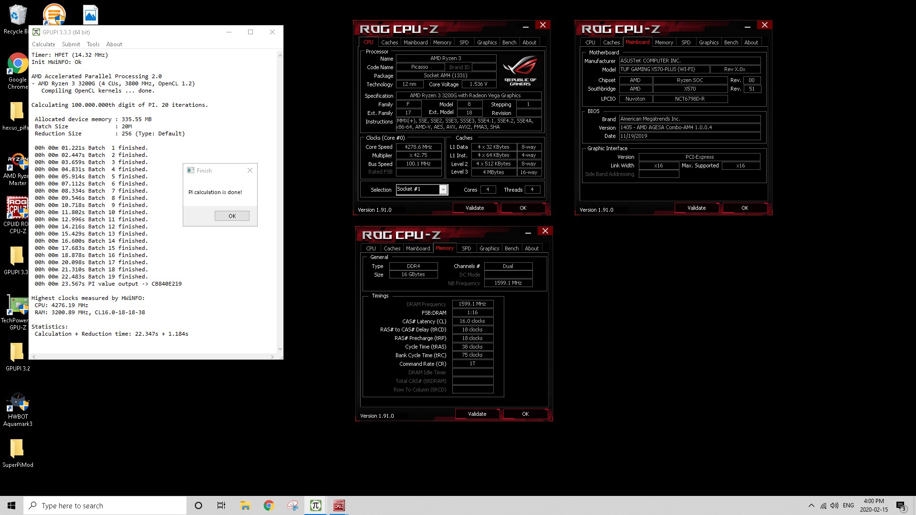916x515 pixels.
Task: Open the Tools menu in GPUPI
Action: pos(93,44)
